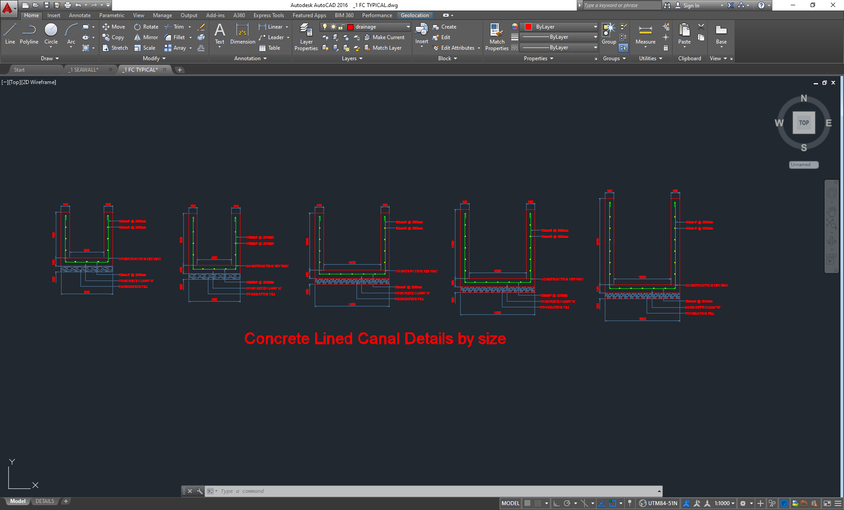Open the drainage layer dropdown
The width and height of the screenshot is (844, 510).
(407, 27)
